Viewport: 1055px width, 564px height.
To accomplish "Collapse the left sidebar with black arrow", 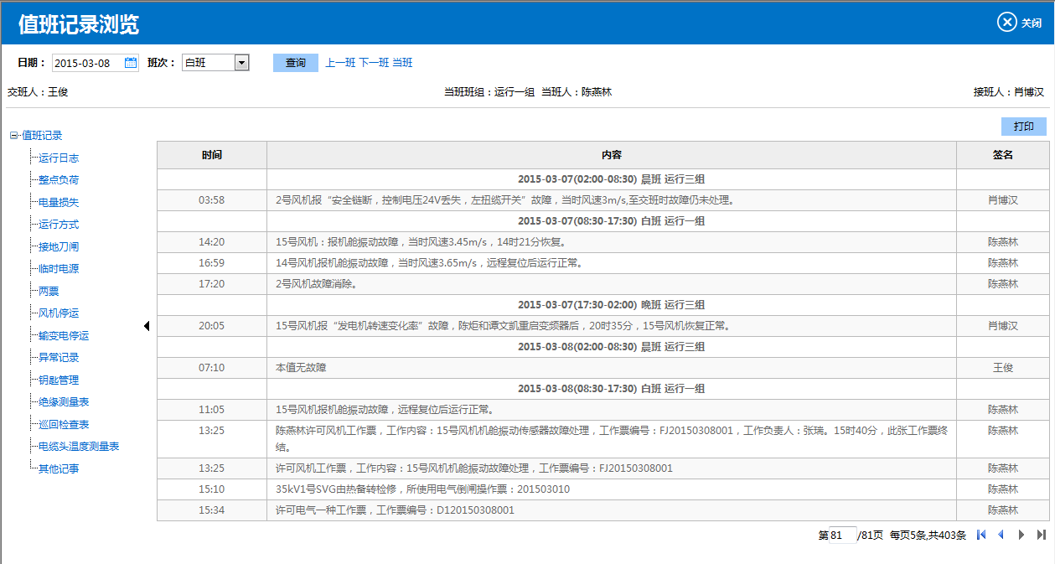I will 147,326.
